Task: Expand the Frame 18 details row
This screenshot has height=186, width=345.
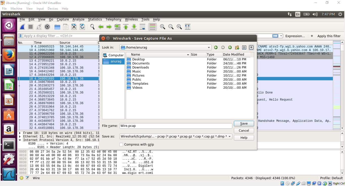Action: tap(20, 133)
